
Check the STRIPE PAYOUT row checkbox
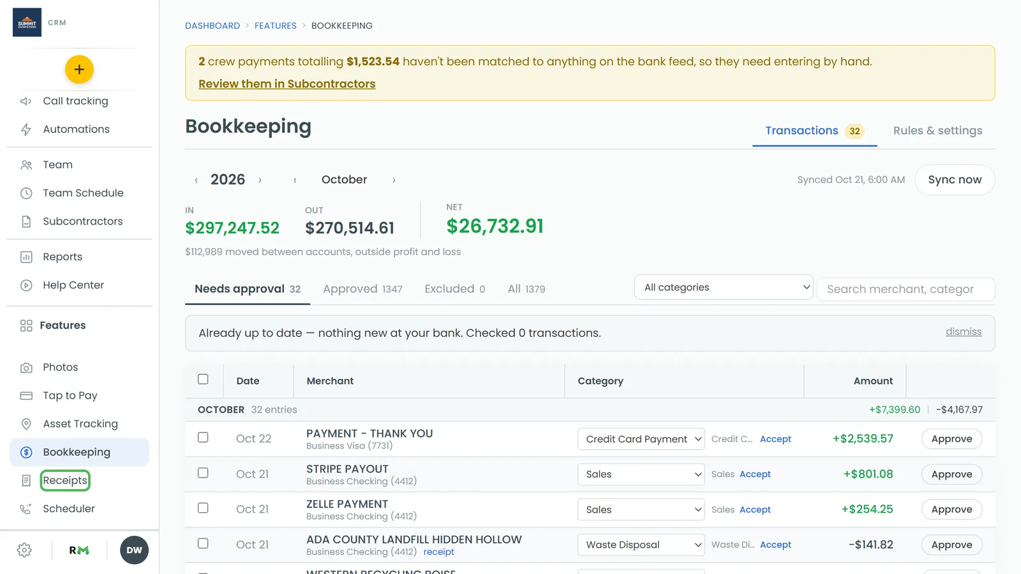(203, 473)
